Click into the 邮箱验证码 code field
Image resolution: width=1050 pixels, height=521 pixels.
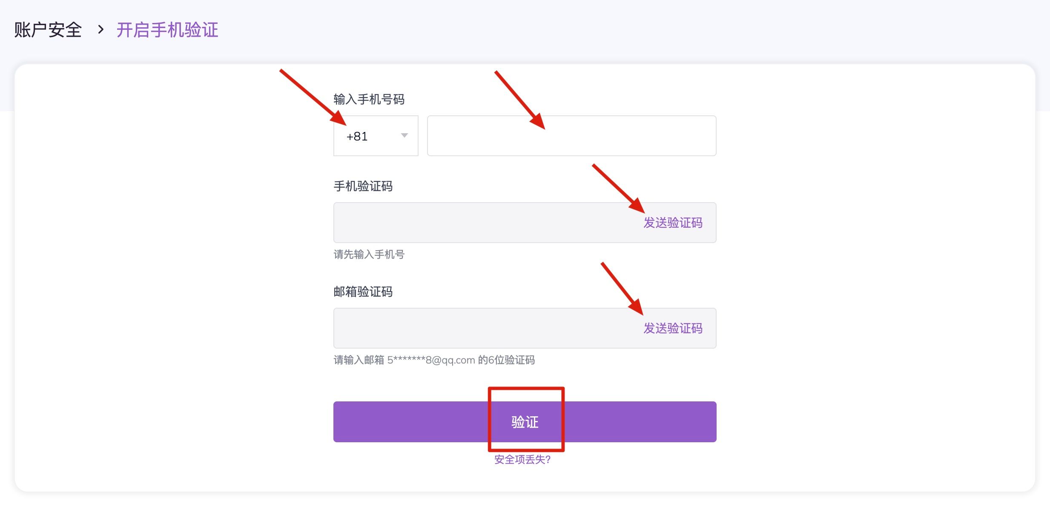click(x=481, y=329)
